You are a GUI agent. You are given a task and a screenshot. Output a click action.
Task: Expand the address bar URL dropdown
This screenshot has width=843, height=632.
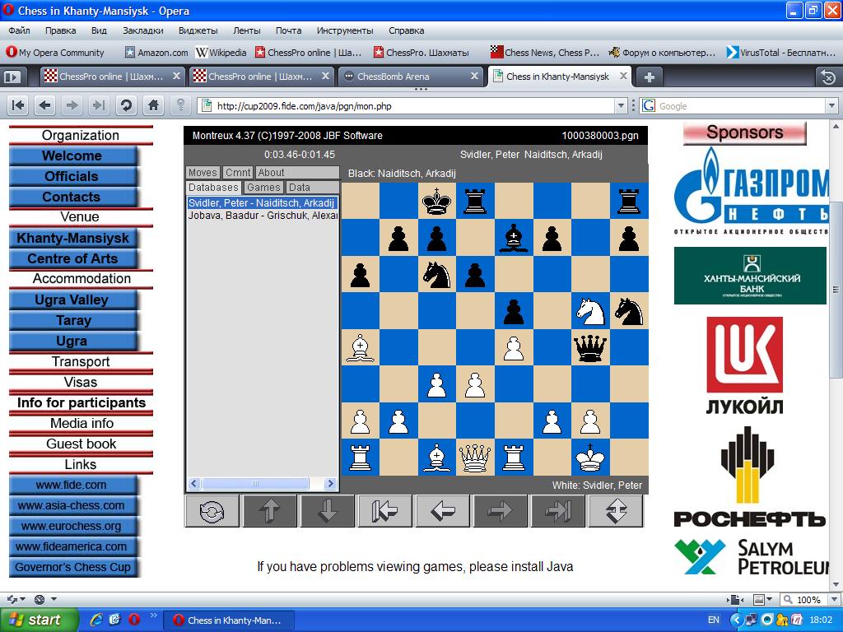click(x=622, y=105)
